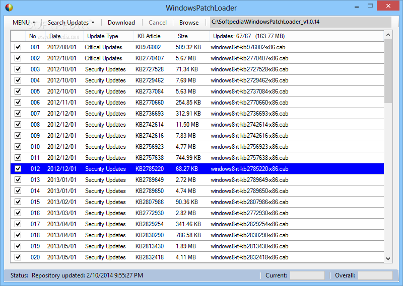
Task: Click highlighted file windows8-rt-kb2785220-x86.cab
Action: [249, 169]
